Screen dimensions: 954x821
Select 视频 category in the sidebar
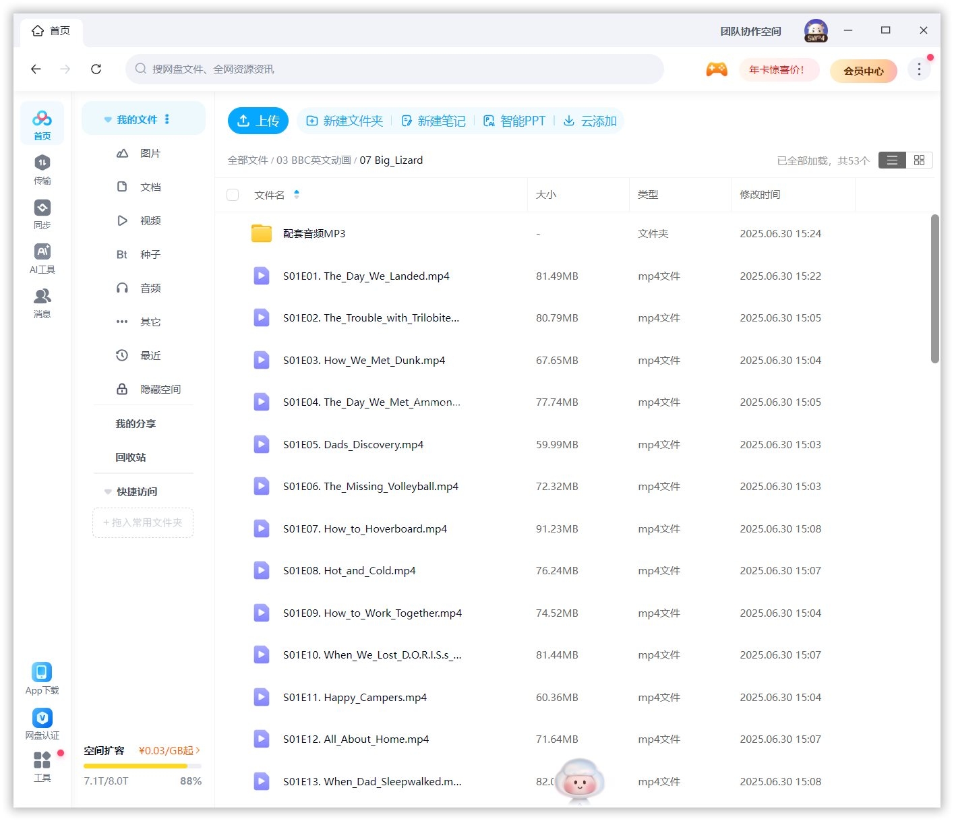(150, 221)
